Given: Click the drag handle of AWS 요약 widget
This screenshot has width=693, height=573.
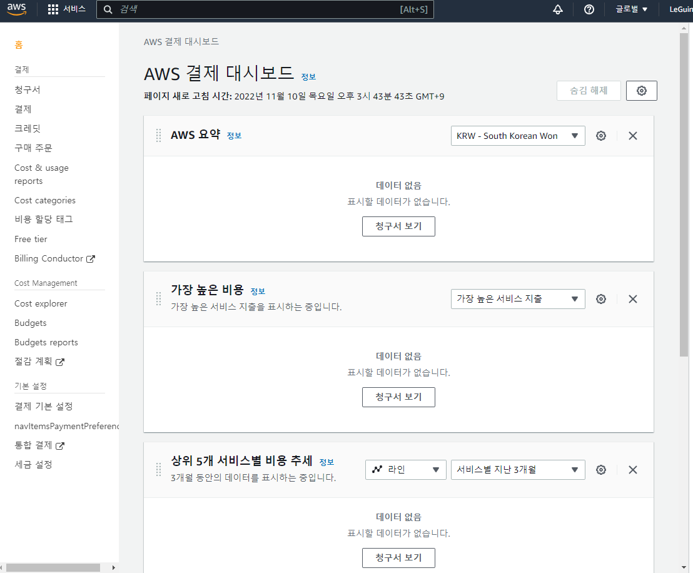Looking at the screenshot, I should (x=158, y=136).
